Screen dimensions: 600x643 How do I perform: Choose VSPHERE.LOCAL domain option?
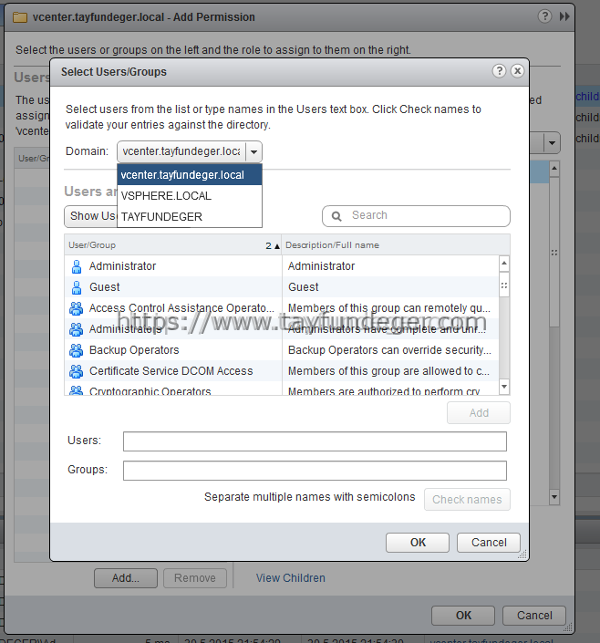(190, 196)
